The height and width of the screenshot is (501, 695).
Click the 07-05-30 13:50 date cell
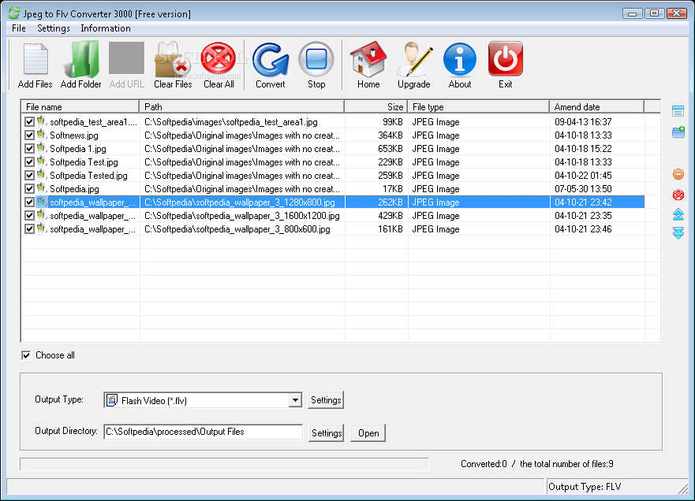[583, 189]
